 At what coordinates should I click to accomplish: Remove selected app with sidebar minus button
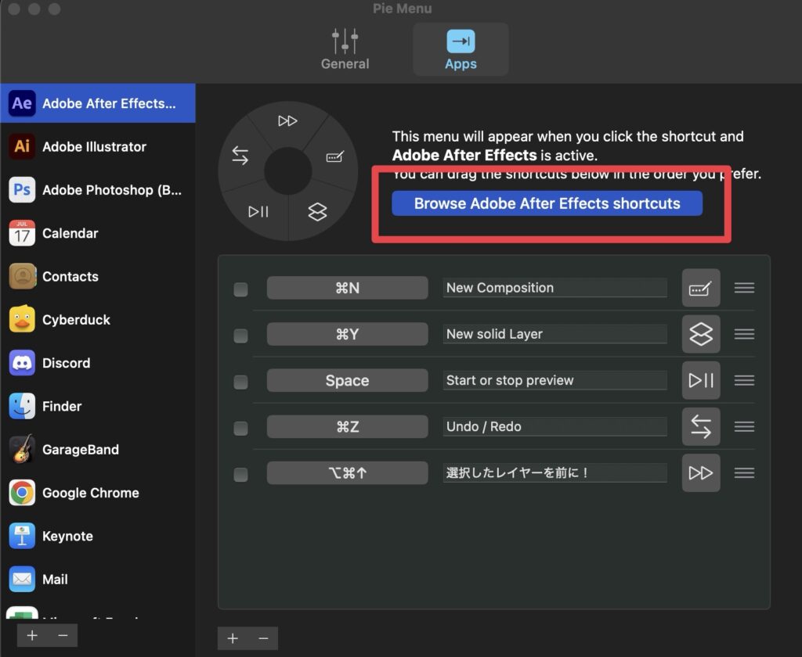(x=63, y=635)
